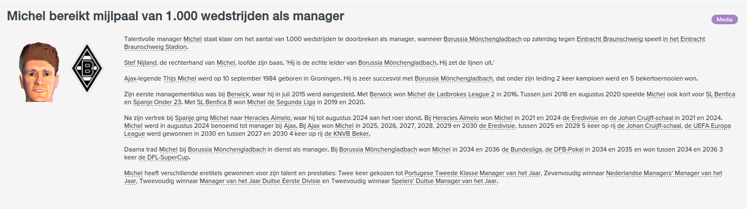Click the purple Media tag
747x209 pixels.
coord(724,20)
